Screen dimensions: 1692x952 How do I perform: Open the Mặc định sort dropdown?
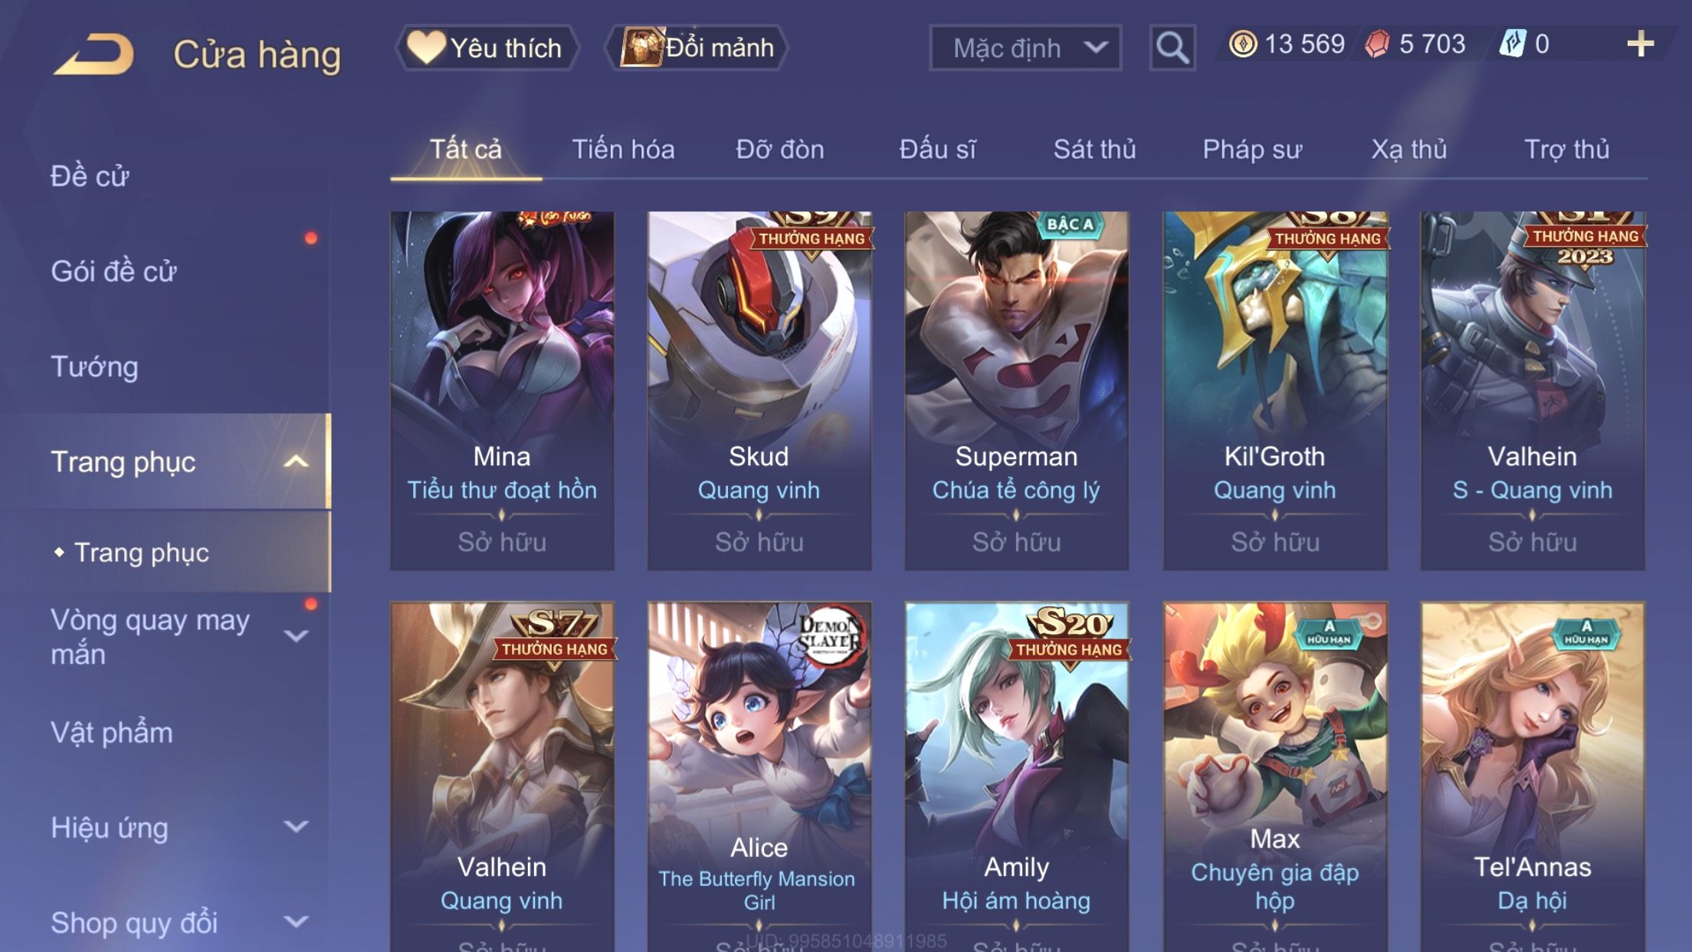click(1025, 48)
